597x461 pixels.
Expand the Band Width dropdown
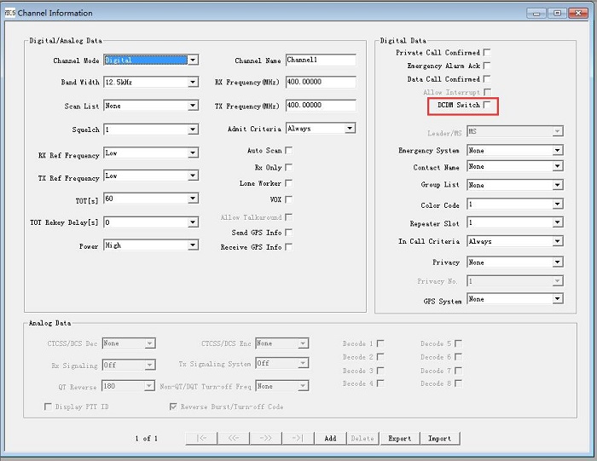coord(193,83)
